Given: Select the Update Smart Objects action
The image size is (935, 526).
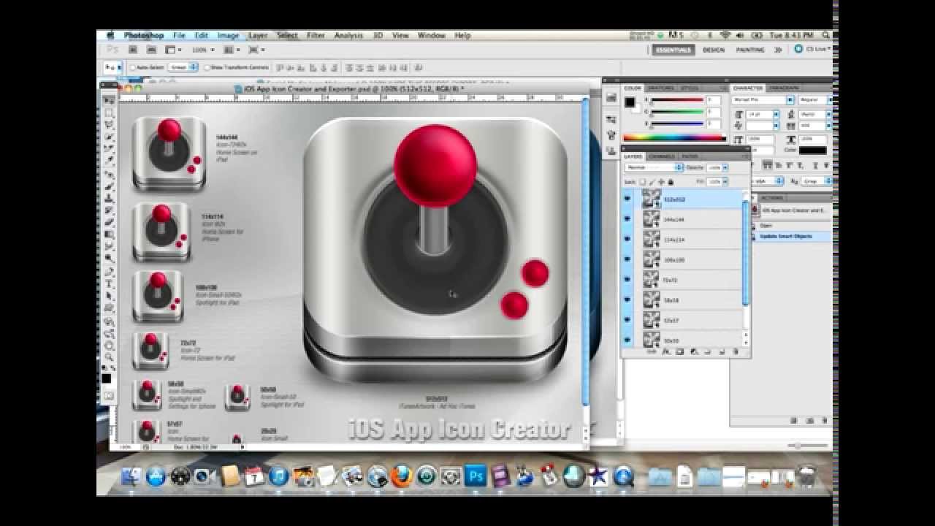Looking at the screenshot, I should 786,237.
